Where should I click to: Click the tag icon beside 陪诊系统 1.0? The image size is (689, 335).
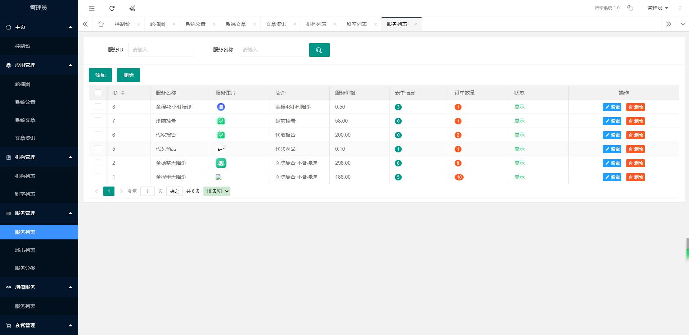[x=630, y=8]
